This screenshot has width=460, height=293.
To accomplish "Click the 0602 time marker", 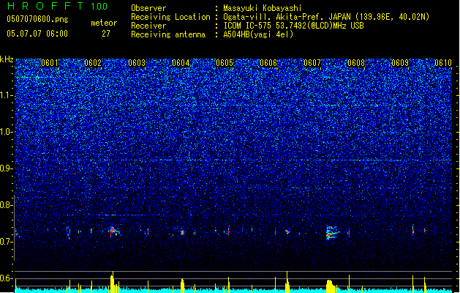I will coord(93,63).
